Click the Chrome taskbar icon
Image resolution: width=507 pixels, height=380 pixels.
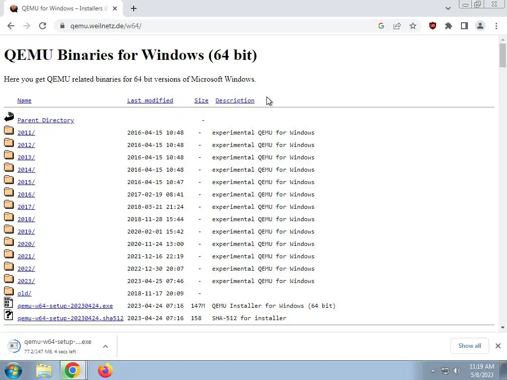[72, 370]
